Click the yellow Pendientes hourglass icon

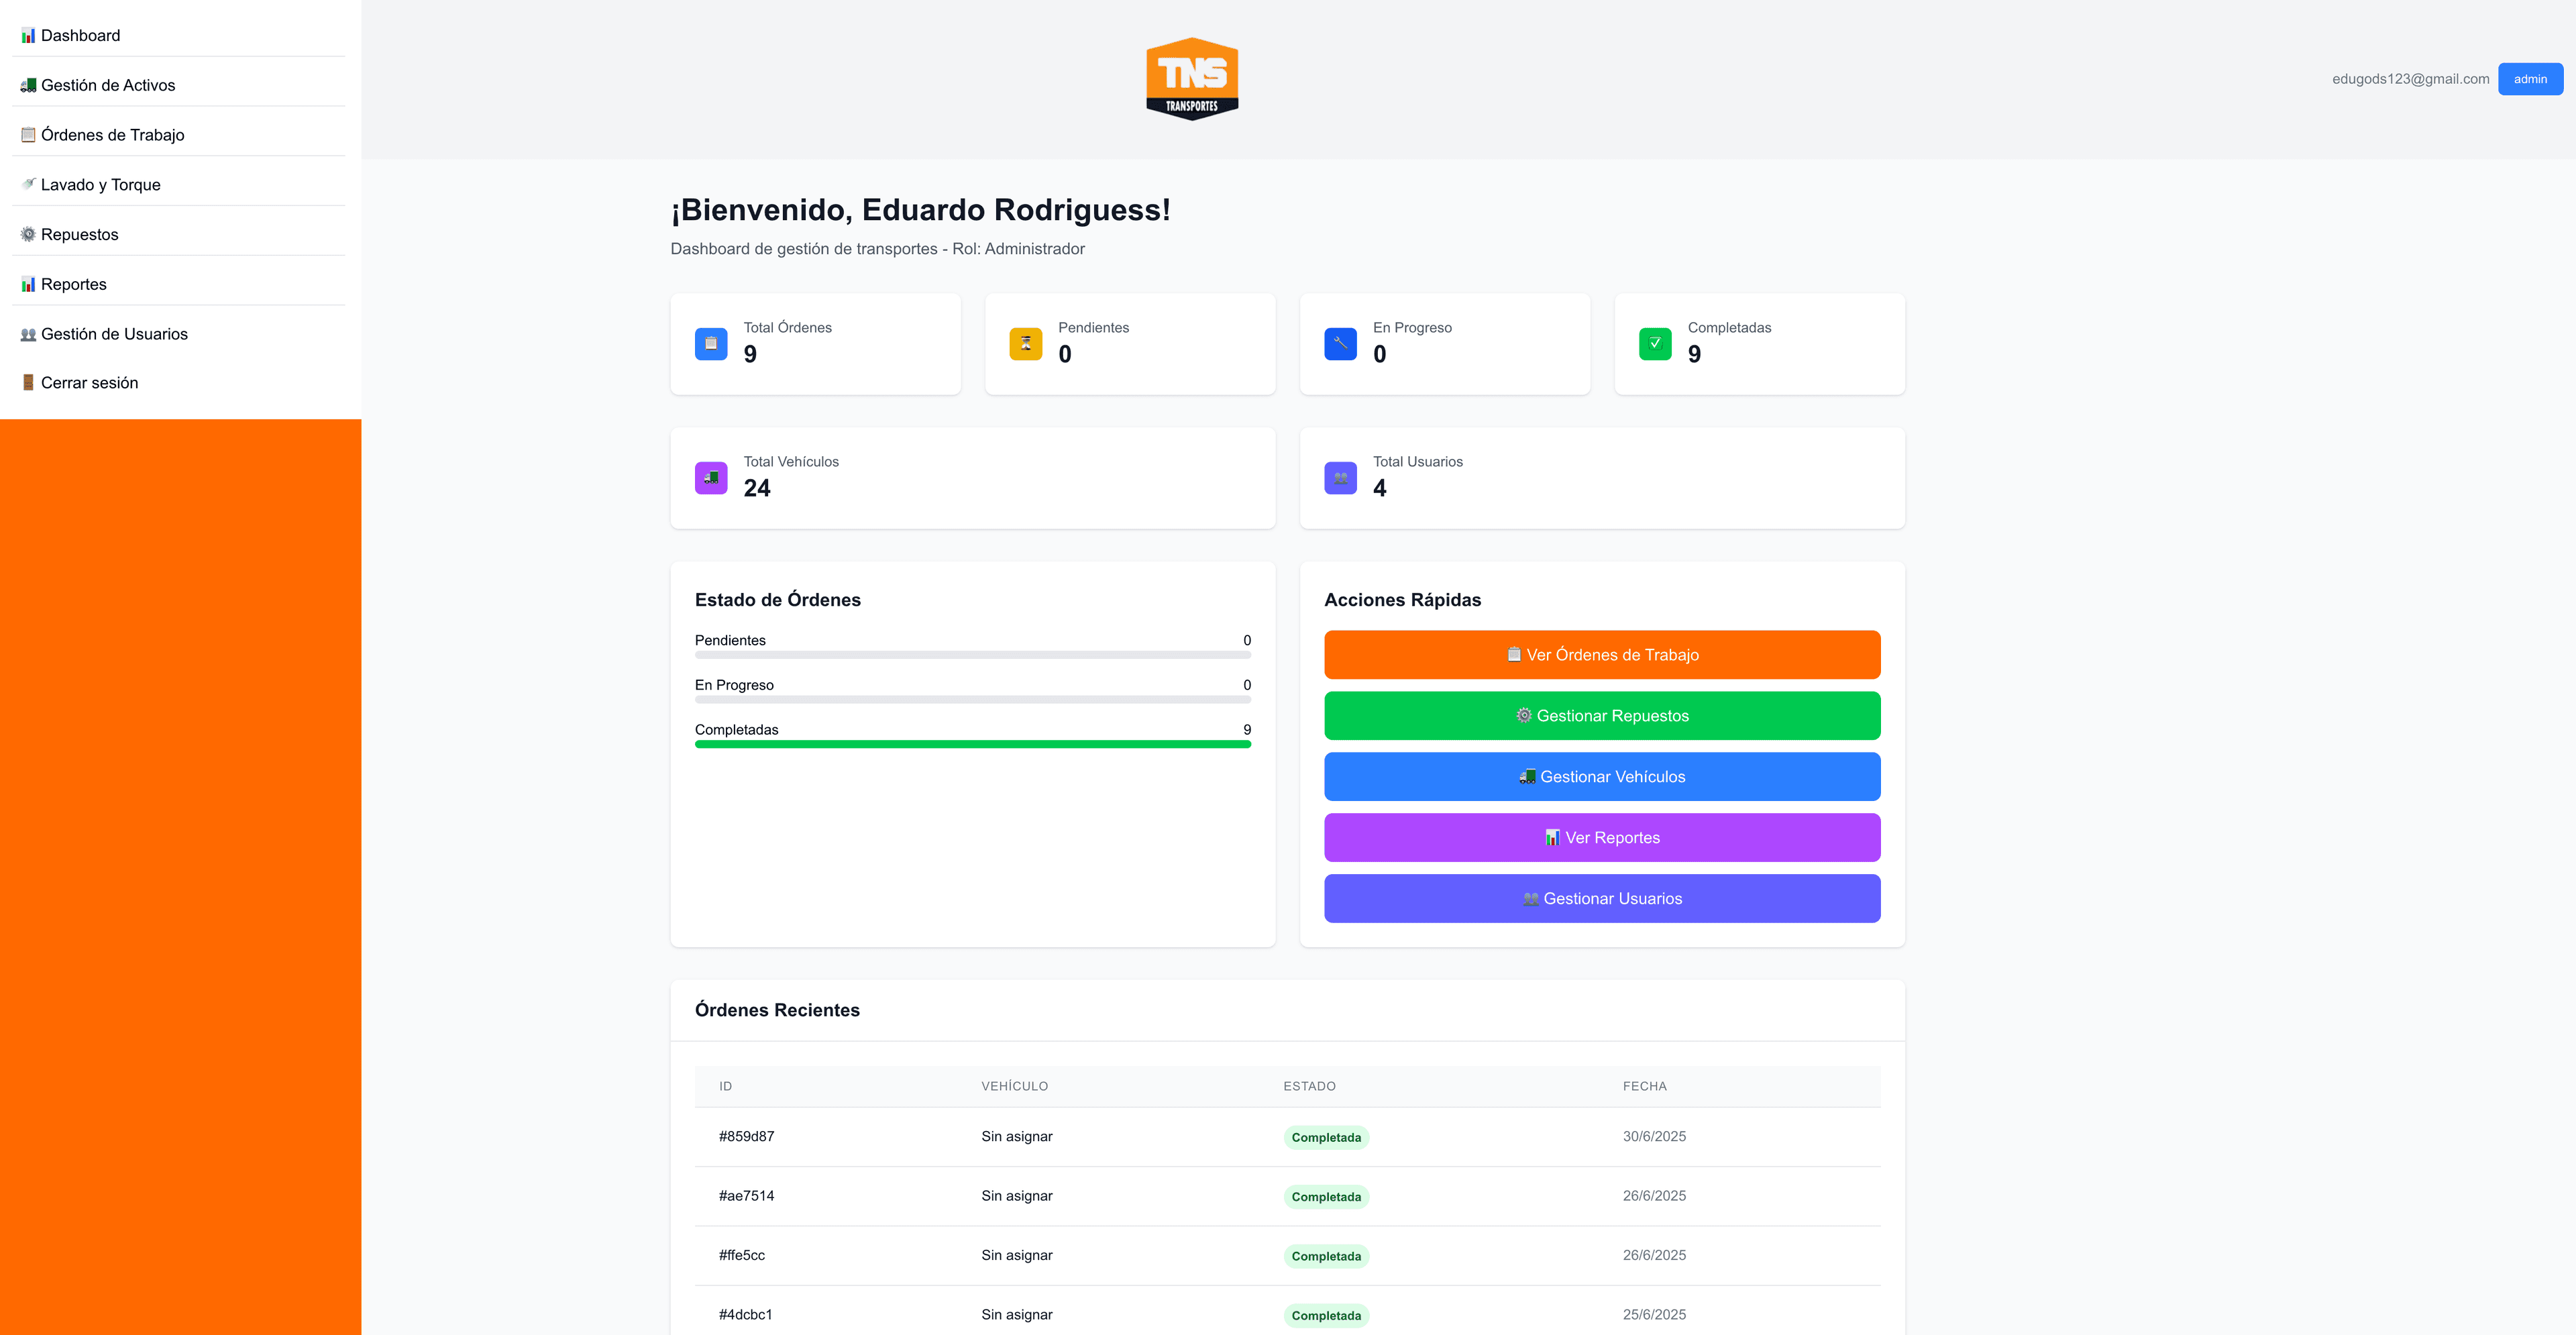click(1025, 343)
